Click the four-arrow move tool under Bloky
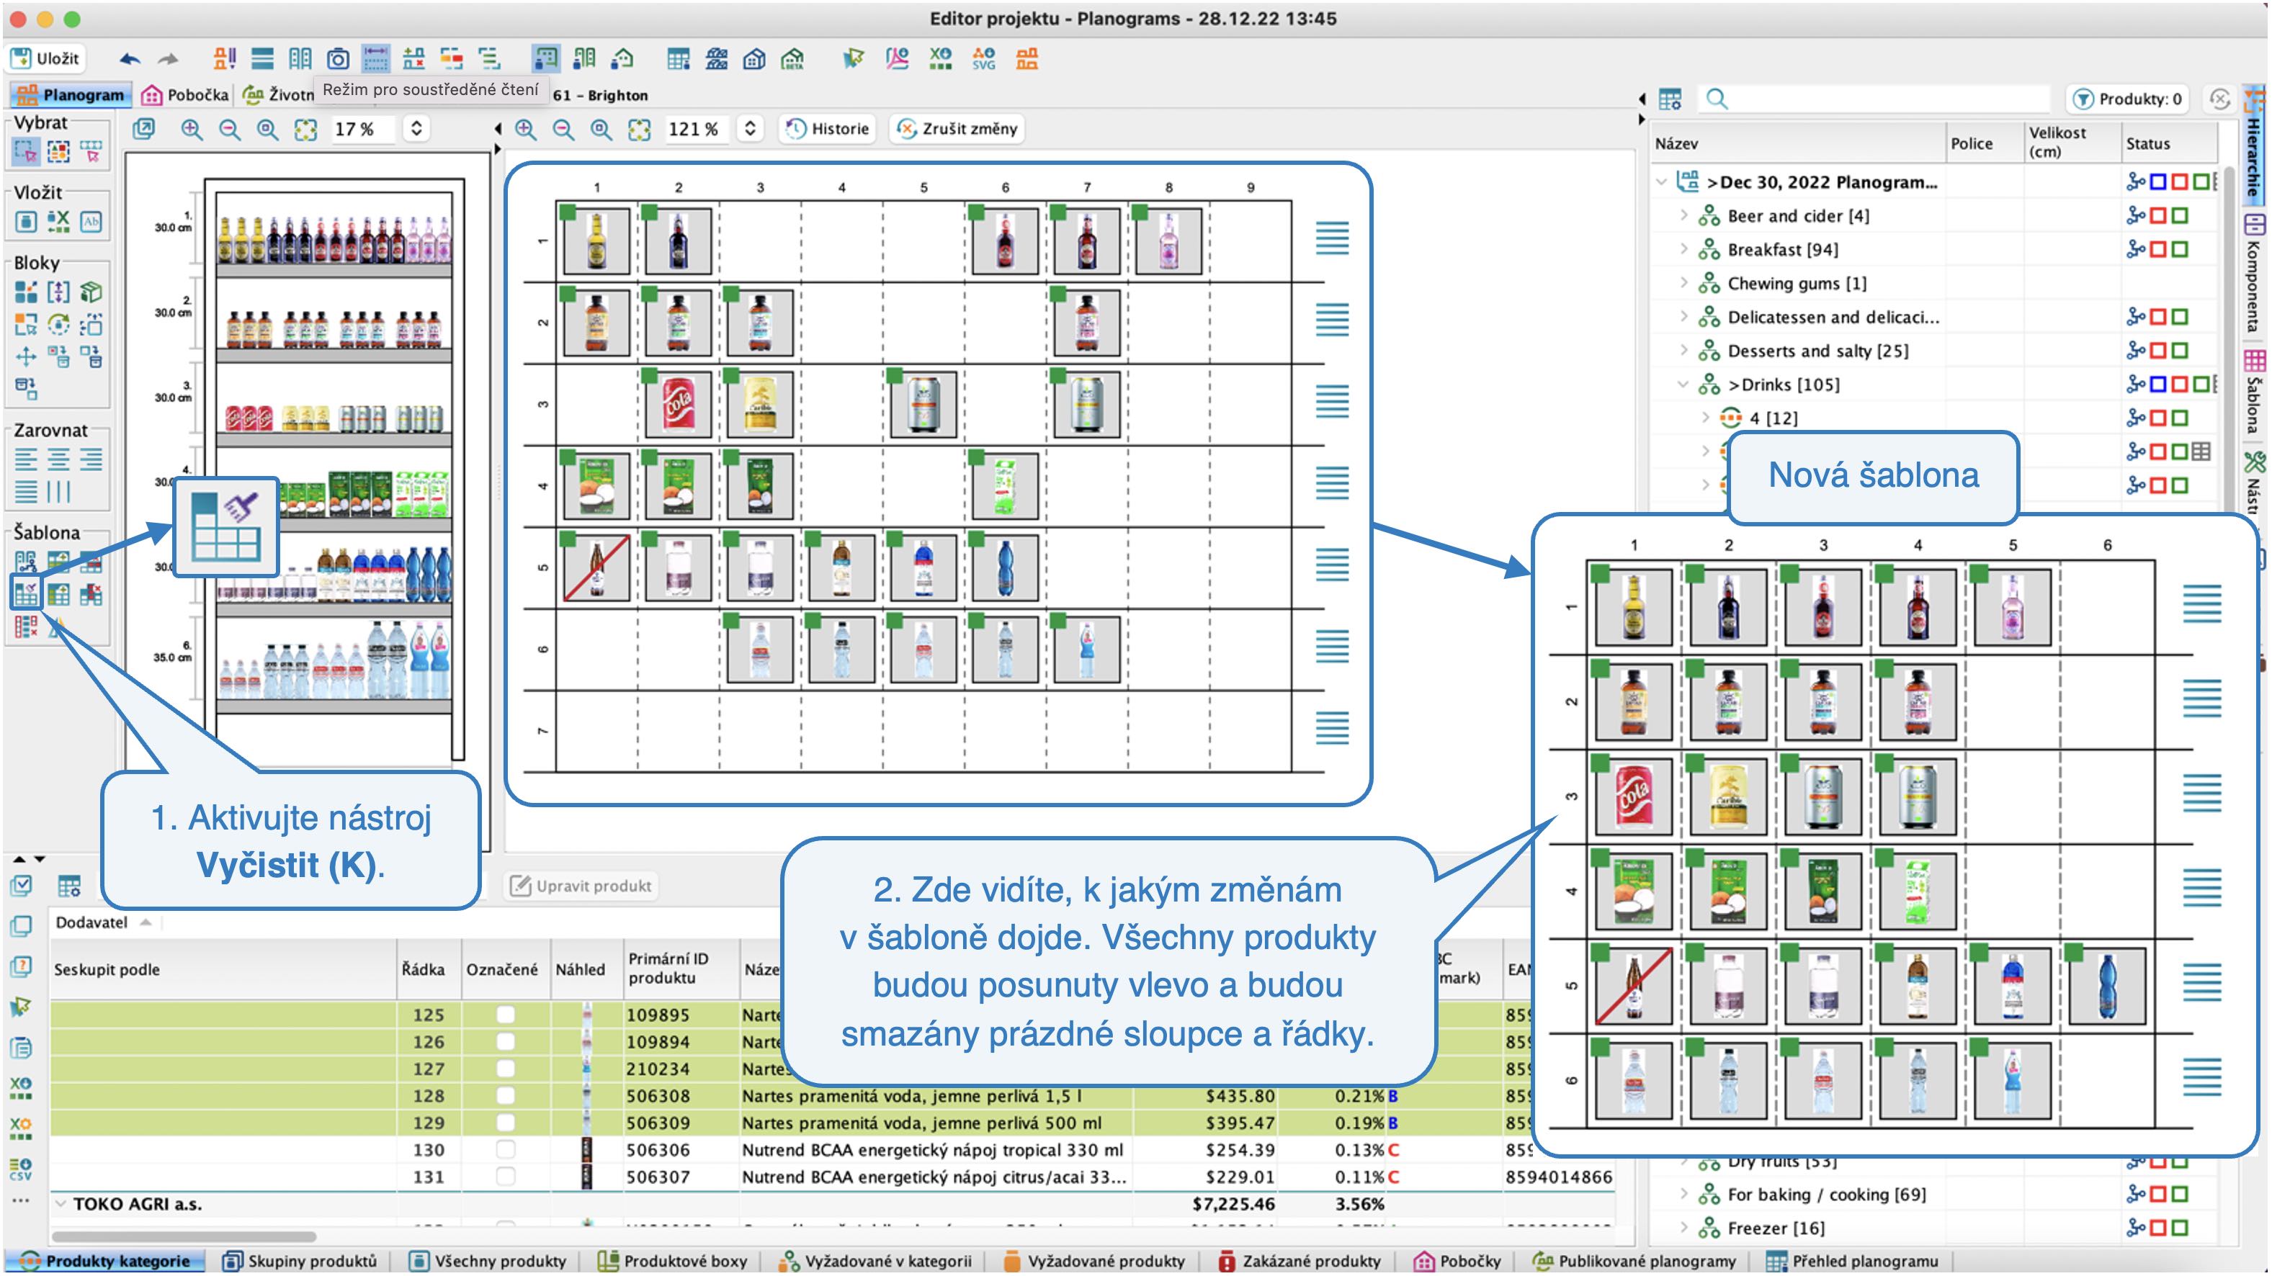 coord(26,356)
